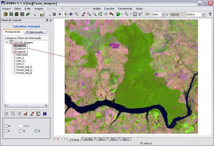Click the color palette icon

tap(147, 14)
